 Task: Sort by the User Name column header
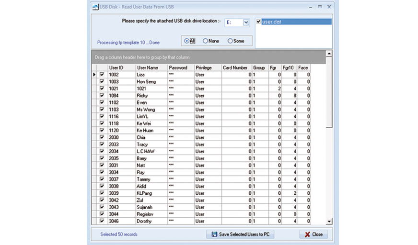(151, 67)
